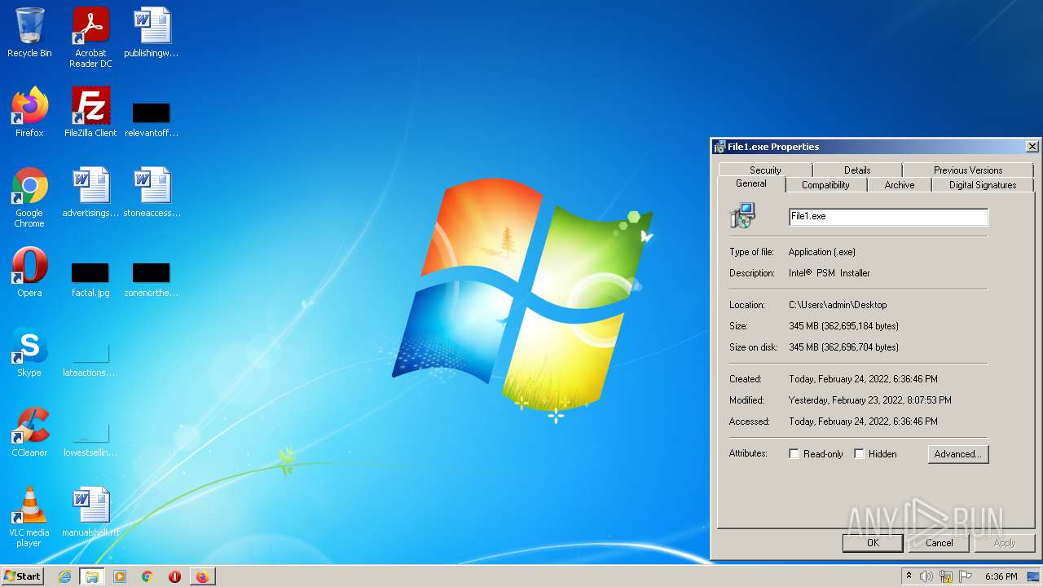Cancel the File1.exe Properties dialog

tap(939, 543)
